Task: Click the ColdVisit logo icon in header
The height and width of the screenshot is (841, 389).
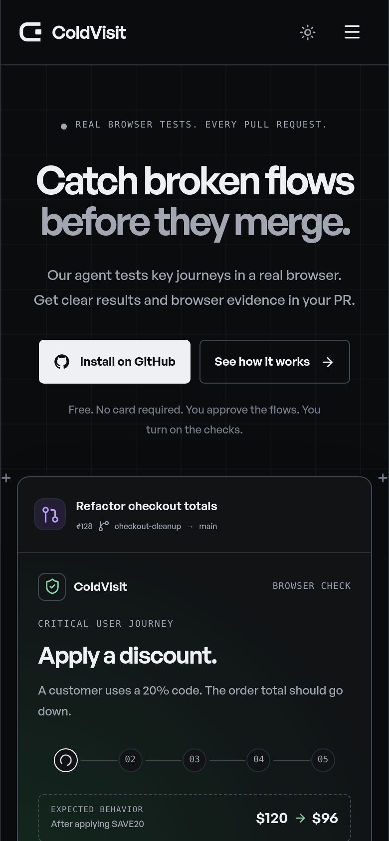Action: pyautogui.click(x=30, y=32)
